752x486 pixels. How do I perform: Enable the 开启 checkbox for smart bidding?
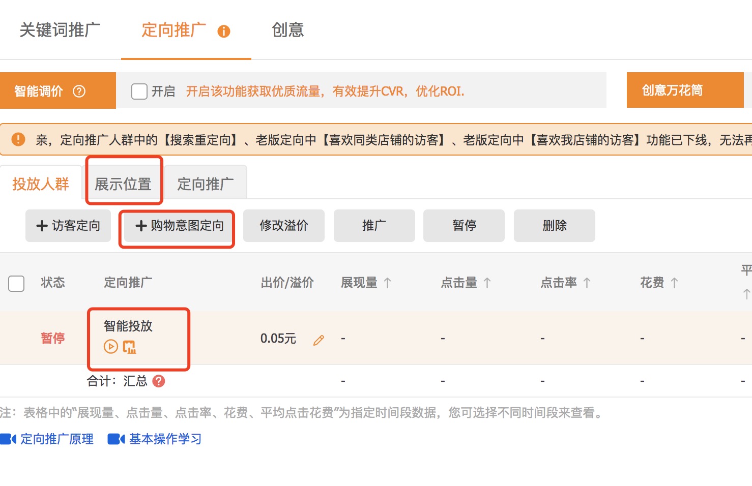[x=138, y=91]
